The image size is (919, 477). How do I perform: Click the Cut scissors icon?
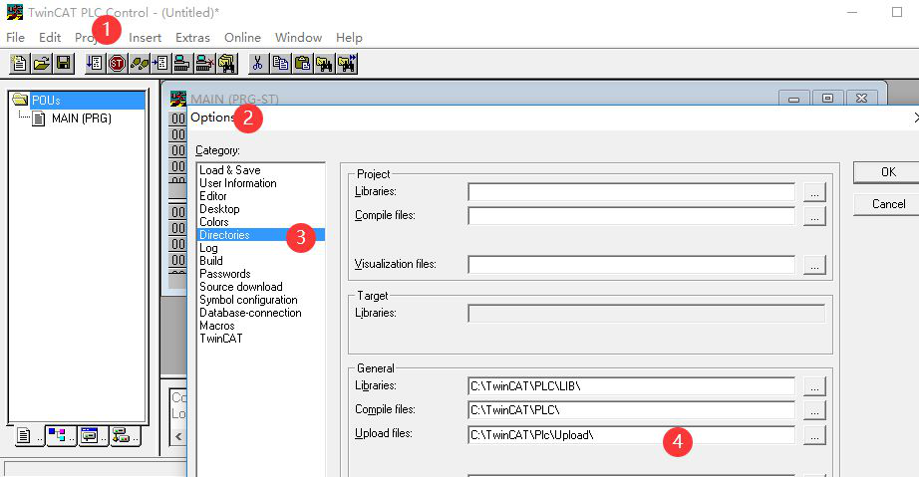pyautogui.click(x=257, y=63)
